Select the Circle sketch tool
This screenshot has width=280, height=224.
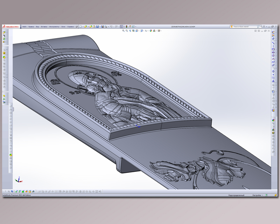(273, 56)
